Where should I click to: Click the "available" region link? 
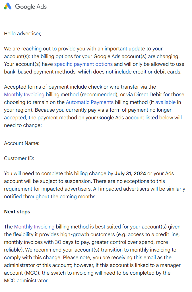click(165, 102)
